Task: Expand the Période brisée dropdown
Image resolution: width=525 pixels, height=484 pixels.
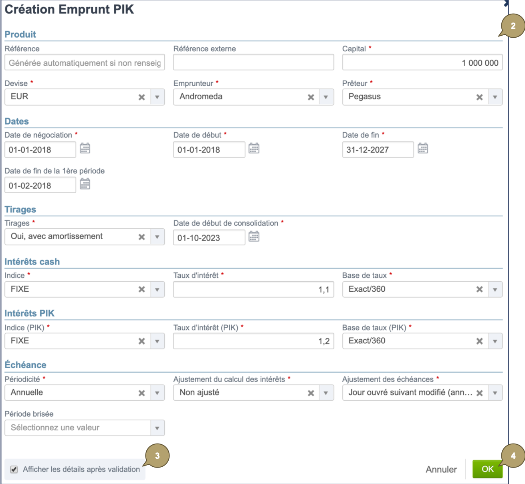Action: 157,428
